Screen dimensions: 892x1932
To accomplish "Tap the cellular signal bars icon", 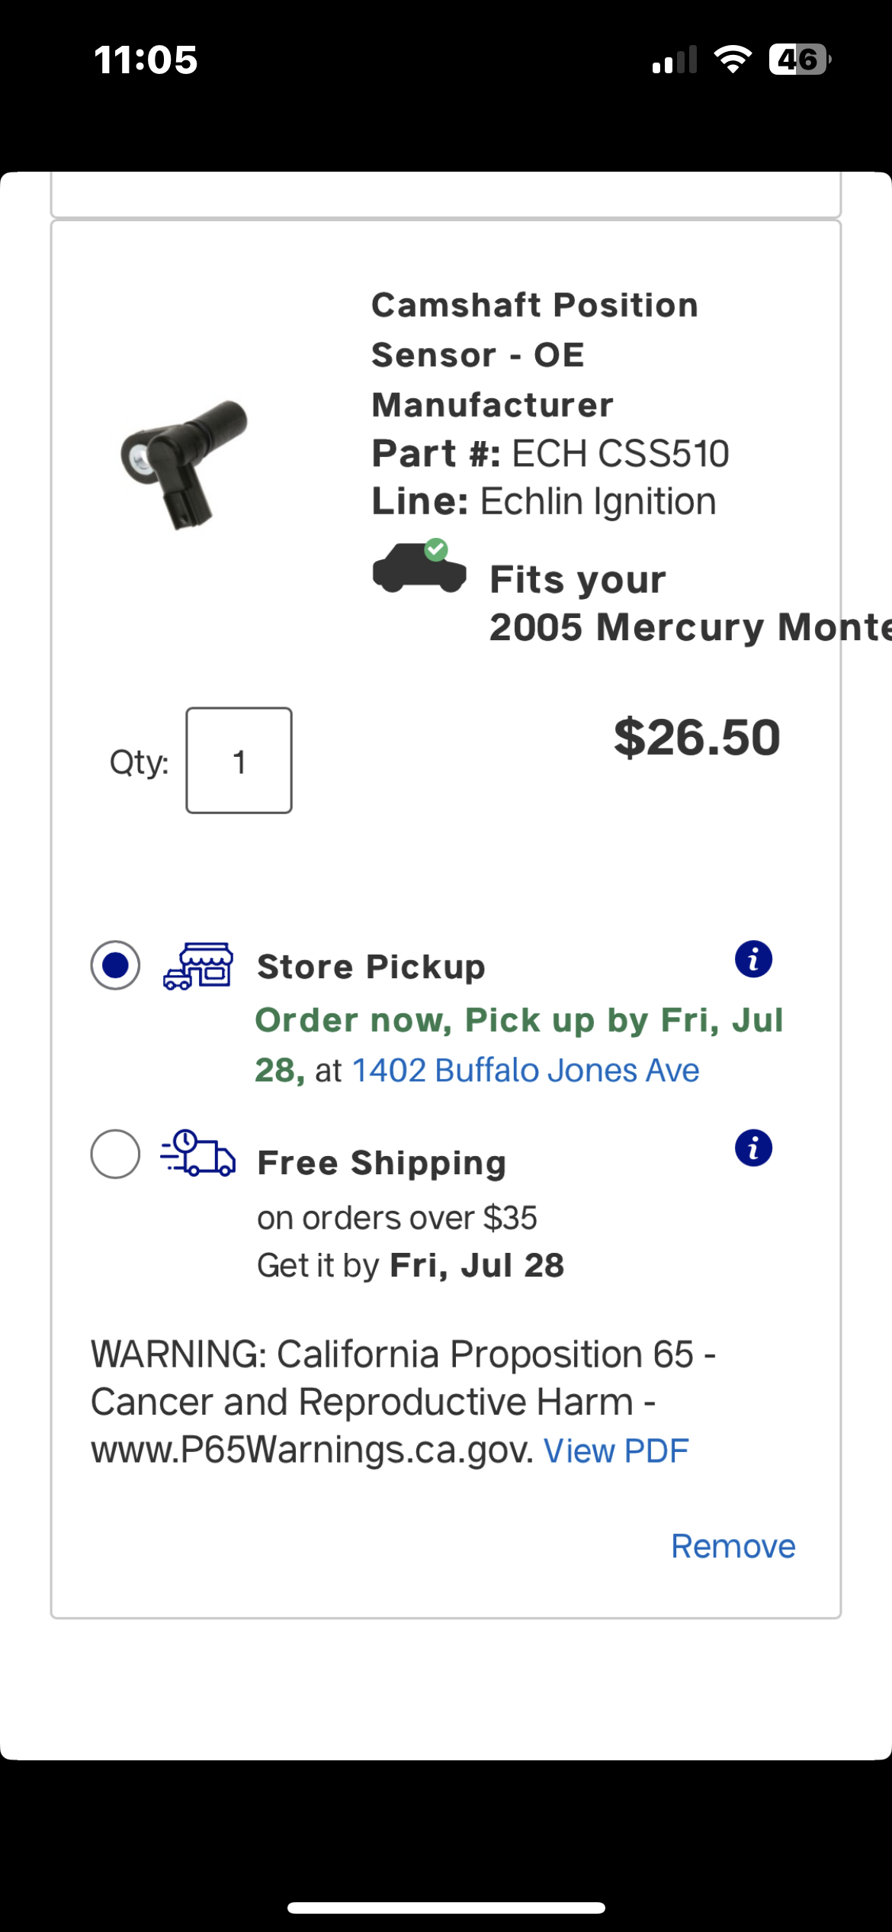I will click(675, 60).
